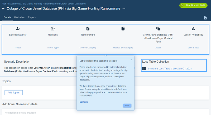The width and height of the screenshot is (211, 115).
Task: Click the Loss Table Collection table icon
Action: (144, 68)
